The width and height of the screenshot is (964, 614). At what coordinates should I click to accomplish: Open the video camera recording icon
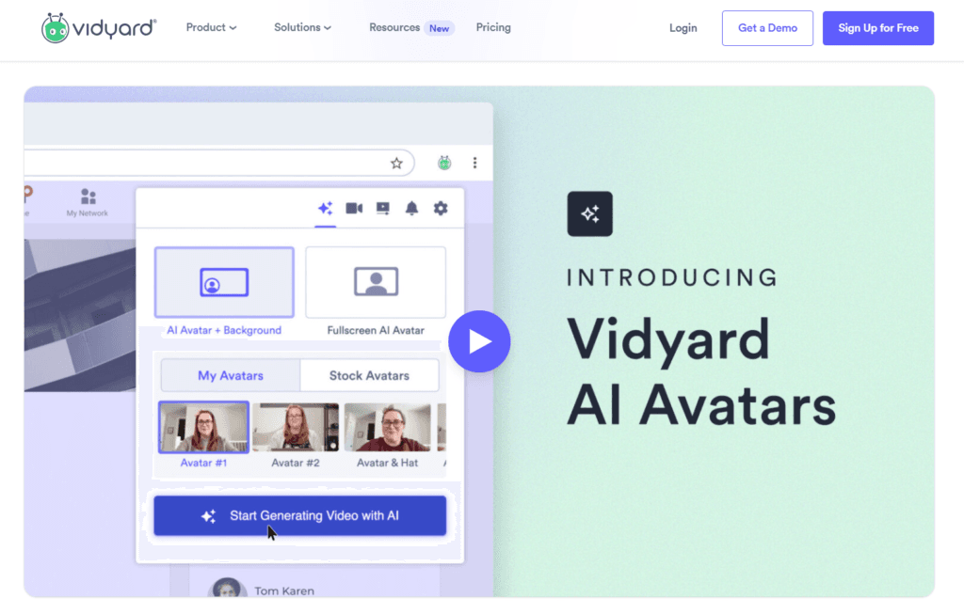(354, 209)
